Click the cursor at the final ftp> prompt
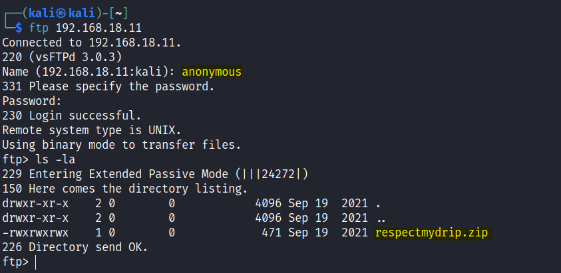The image size is (561, 273). point(35,262)
